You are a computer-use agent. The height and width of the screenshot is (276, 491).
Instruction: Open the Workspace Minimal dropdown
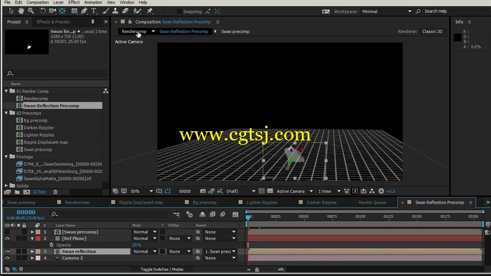[387, 11]
